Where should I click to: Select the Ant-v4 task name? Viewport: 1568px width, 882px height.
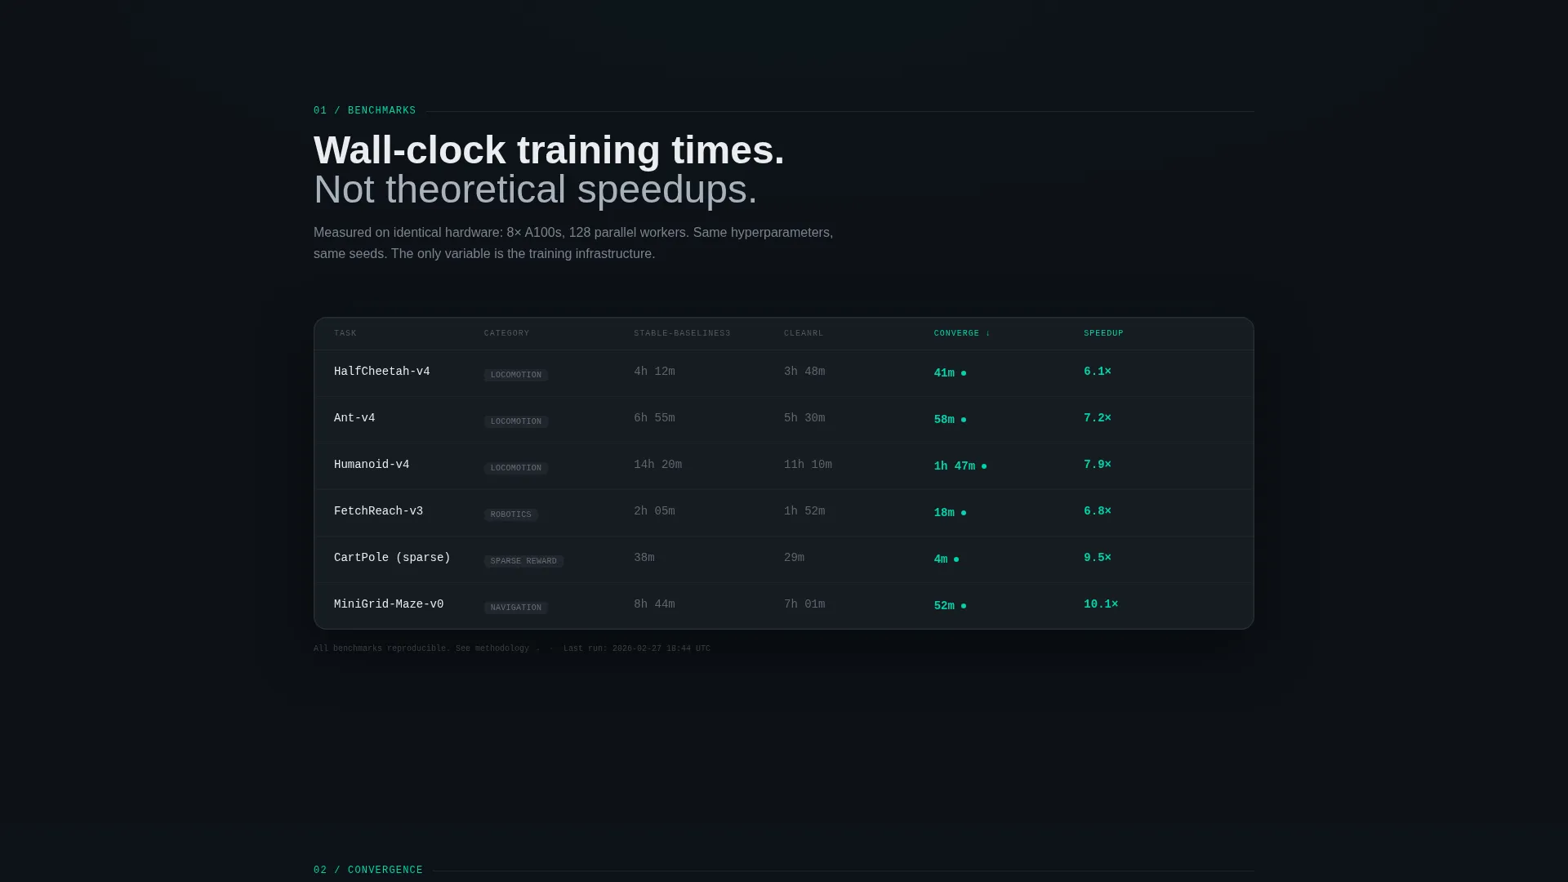(x=354, y=418)
